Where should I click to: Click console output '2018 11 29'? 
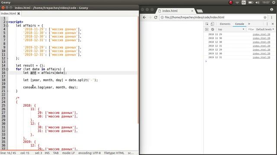(215, 34)
